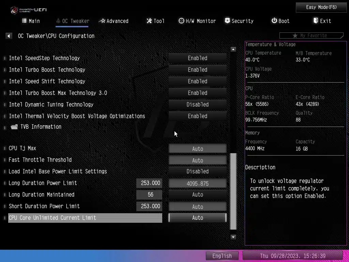Image resolution: width=349 pixels, height=262 pixels.
Task: Toggle Intel SpeedStep Technology Enabled value
Action: 197,58
